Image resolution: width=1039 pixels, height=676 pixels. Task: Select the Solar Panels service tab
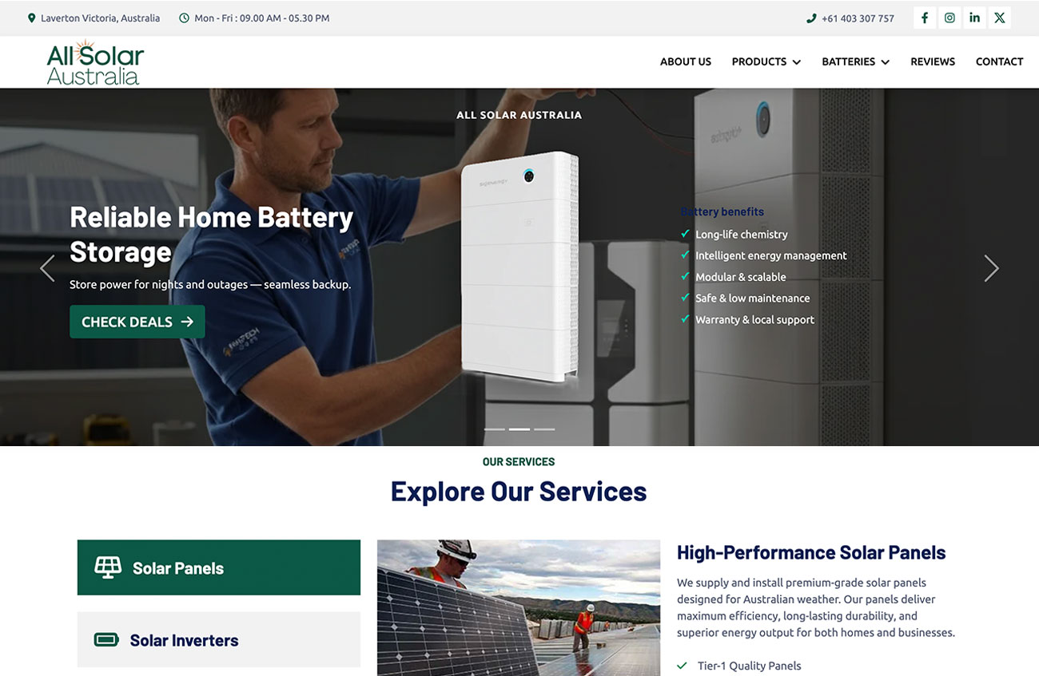[x=218, y=567]
